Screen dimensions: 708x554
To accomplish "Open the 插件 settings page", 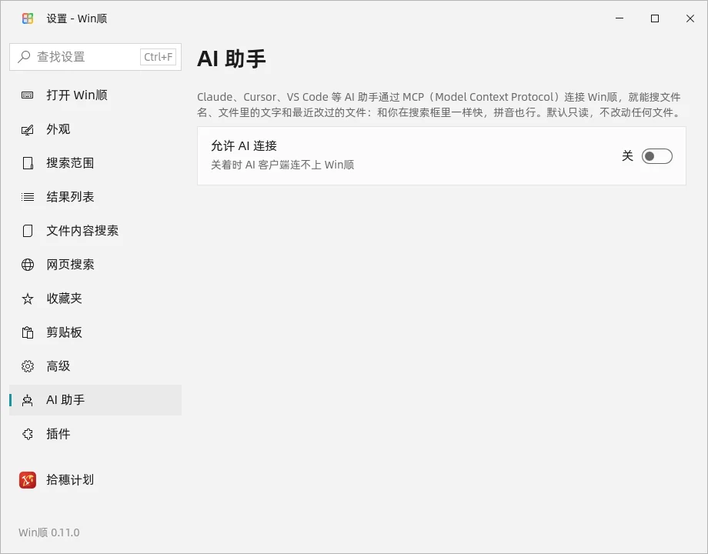I will pyautogui.click(x=95, y=434).
